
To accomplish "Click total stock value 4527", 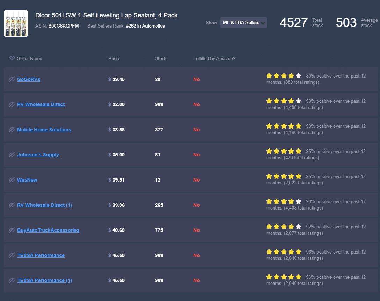I will (x=294, y=23).
